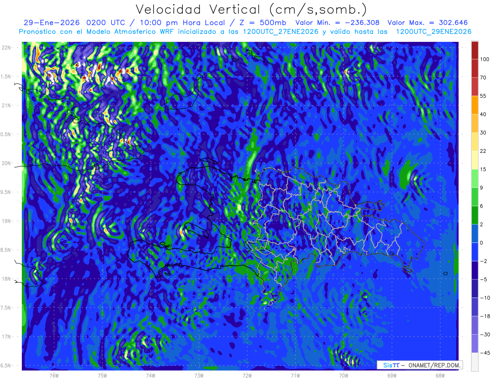Pick the bright blue swatch between -2 and 0
This screenshot has height=381, width=494.
[475, 252]
